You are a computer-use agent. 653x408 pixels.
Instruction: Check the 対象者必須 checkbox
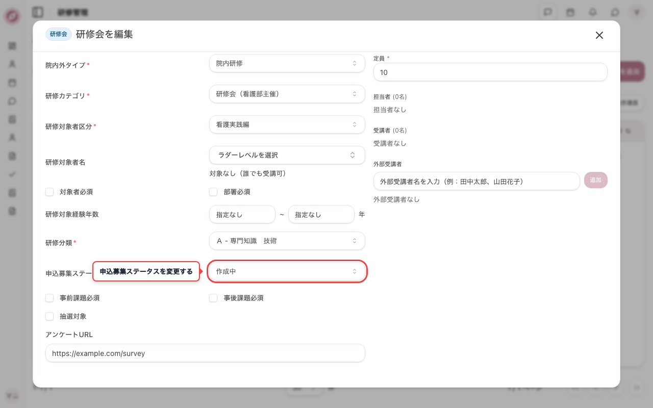coord(49,192)
